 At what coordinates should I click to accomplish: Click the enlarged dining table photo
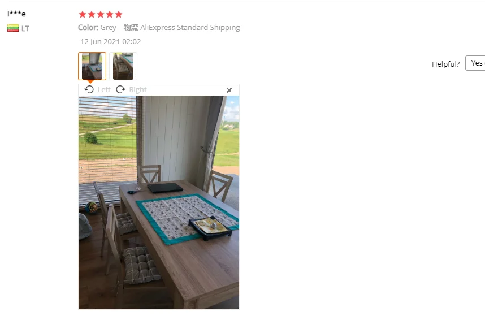point(159,202)
